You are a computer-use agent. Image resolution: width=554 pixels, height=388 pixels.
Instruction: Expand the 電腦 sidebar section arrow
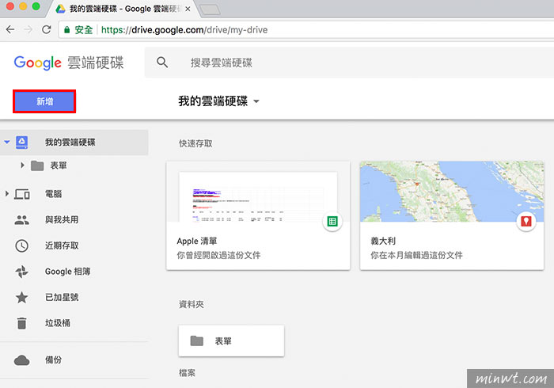[6, 194]
